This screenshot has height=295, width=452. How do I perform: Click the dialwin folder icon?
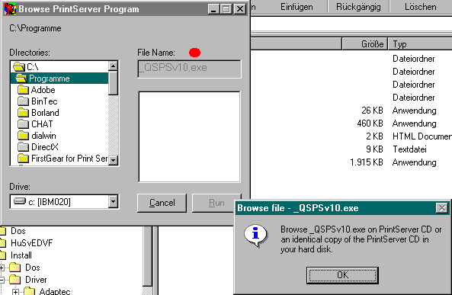tap(23, 136)
